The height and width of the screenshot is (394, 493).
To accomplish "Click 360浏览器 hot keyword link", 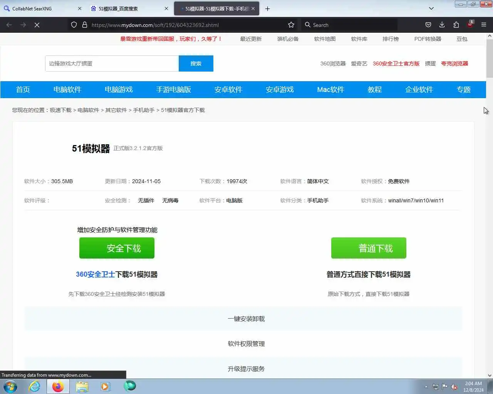I will 333,63.
